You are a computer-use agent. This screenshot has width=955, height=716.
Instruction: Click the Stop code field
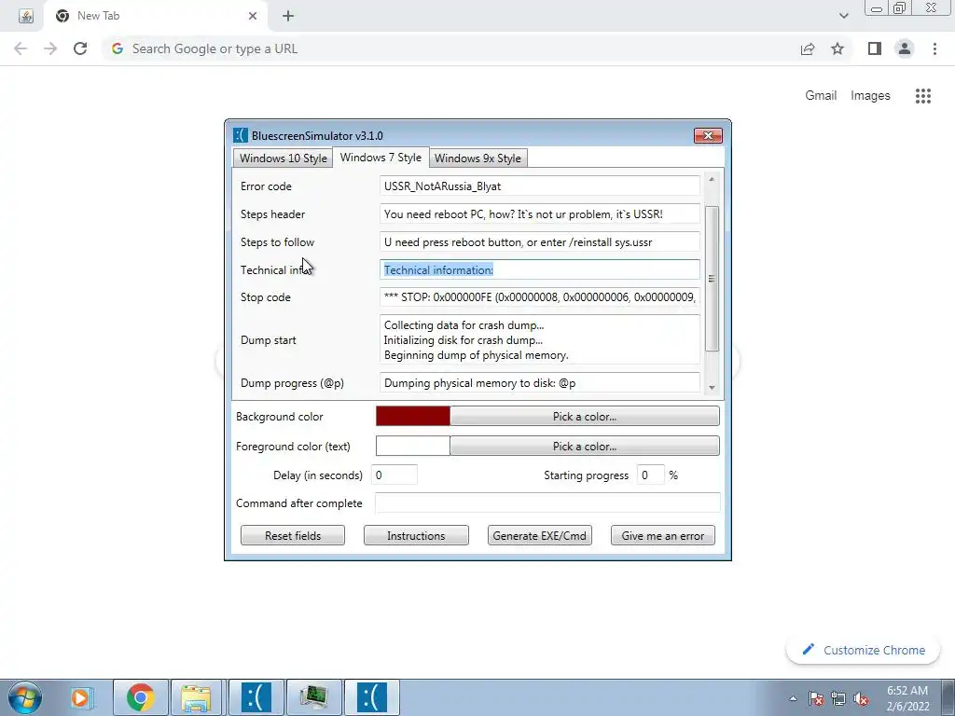(x=540, y=297)
